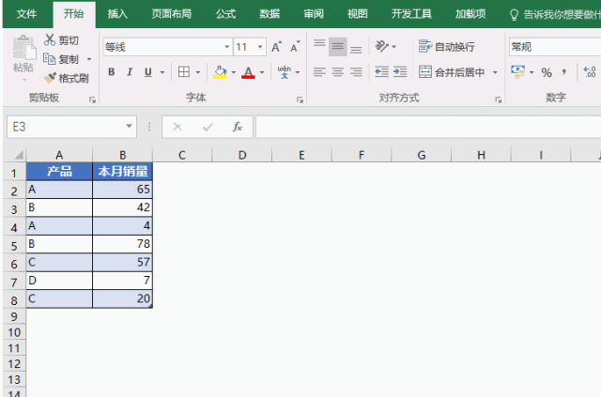Expand the number format dropdown (常规)
The height and width of the screenshot is (397, 601).
[554, 47]
